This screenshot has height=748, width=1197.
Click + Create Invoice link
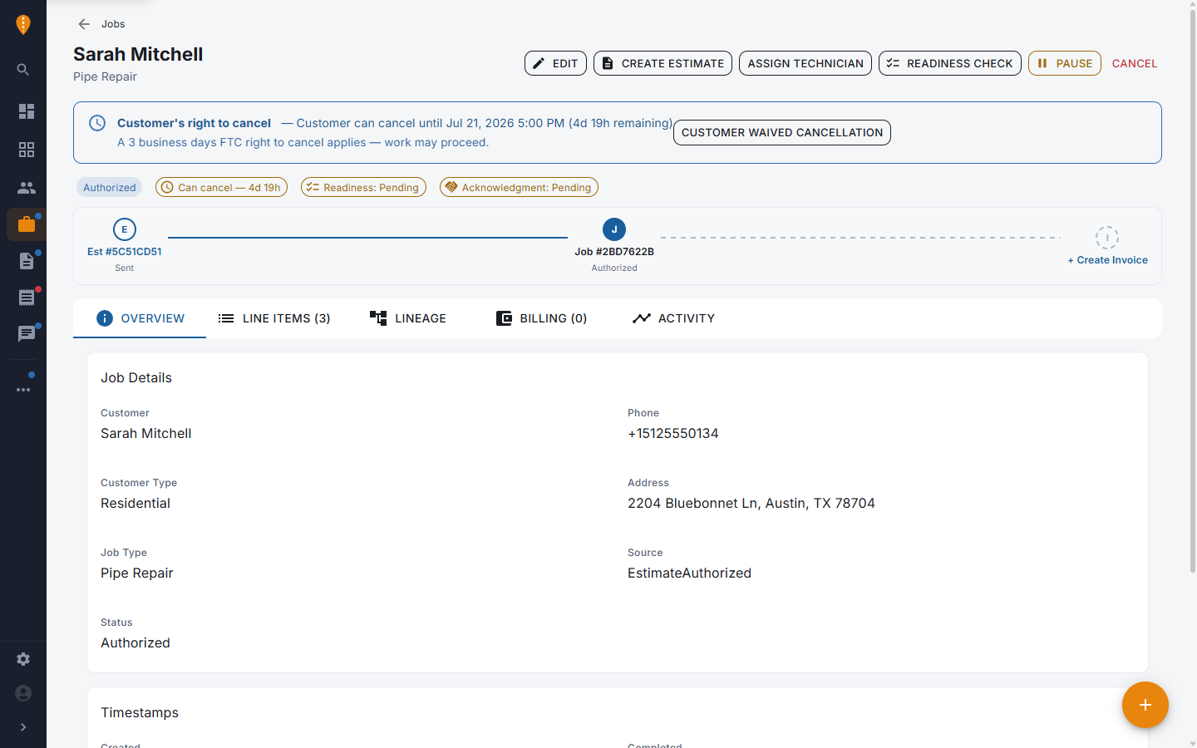pos(1107,260)
